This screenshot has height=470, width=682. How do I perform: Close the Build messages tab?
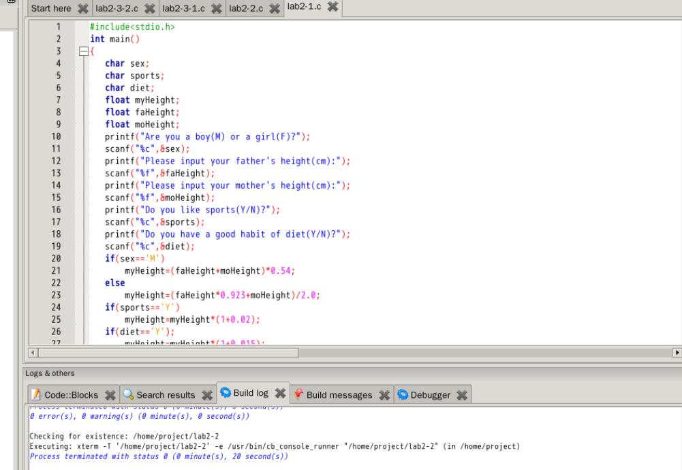384,395
